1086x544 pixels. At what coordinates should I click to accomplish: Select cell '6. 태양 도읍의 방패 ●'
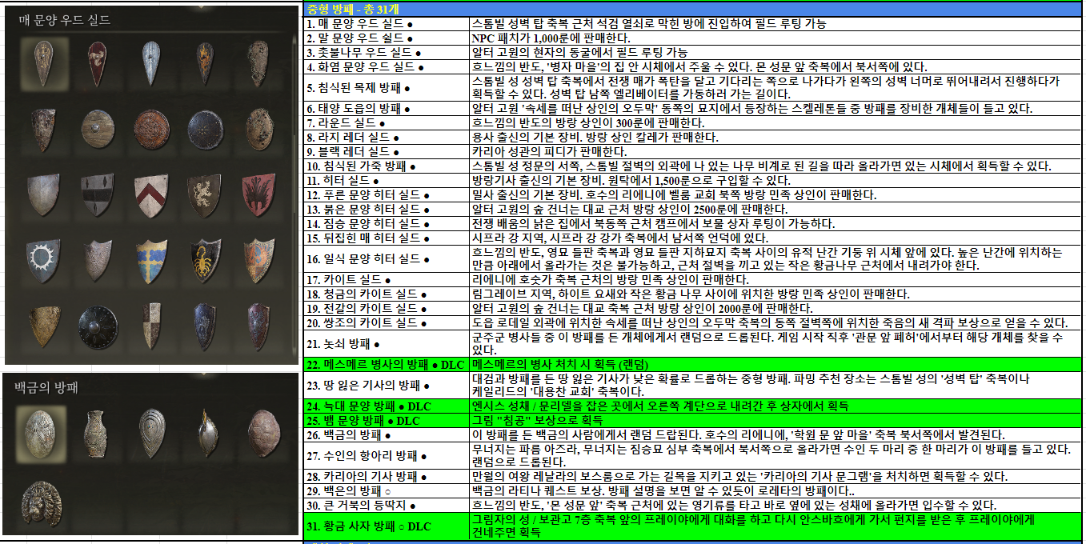[387, 109]
